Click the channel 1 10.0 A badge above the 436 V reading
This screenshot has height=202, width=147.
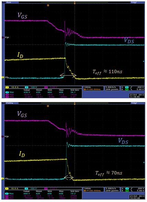(12, 87)
